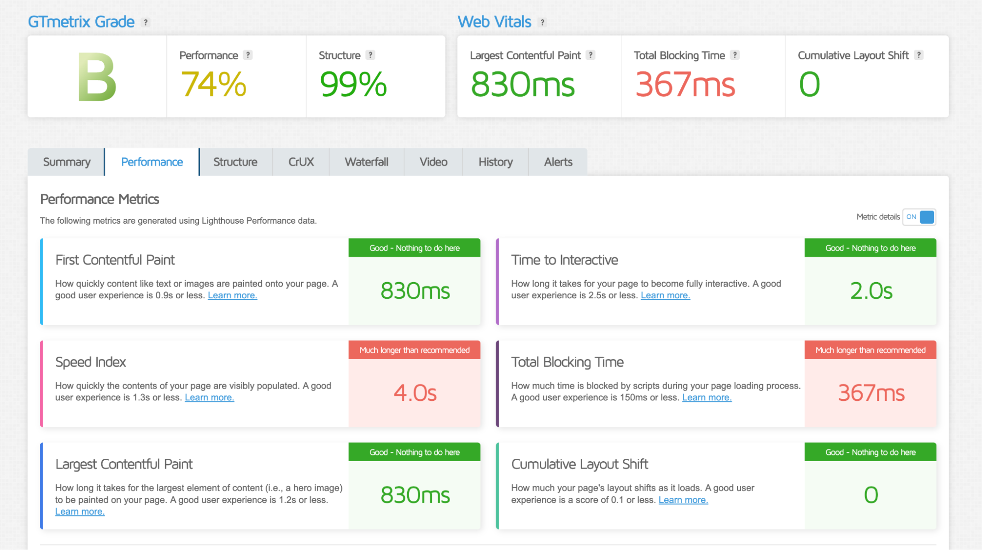Image resolution: width=982 pixels, height=550 pixels.
Task: Click the 367ms value in metrics card
Action: pos(871,393)
